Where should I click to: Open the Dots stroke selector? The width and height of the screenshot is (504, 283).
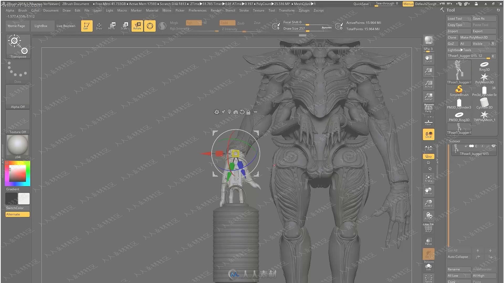18,72
